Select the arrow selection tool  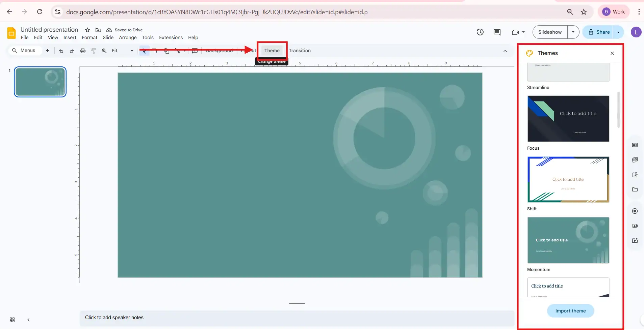click(144, 51)
